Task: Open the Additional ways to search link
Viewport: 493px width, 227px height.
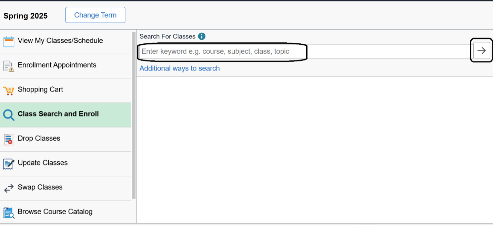Action: (x=180, y=68)
